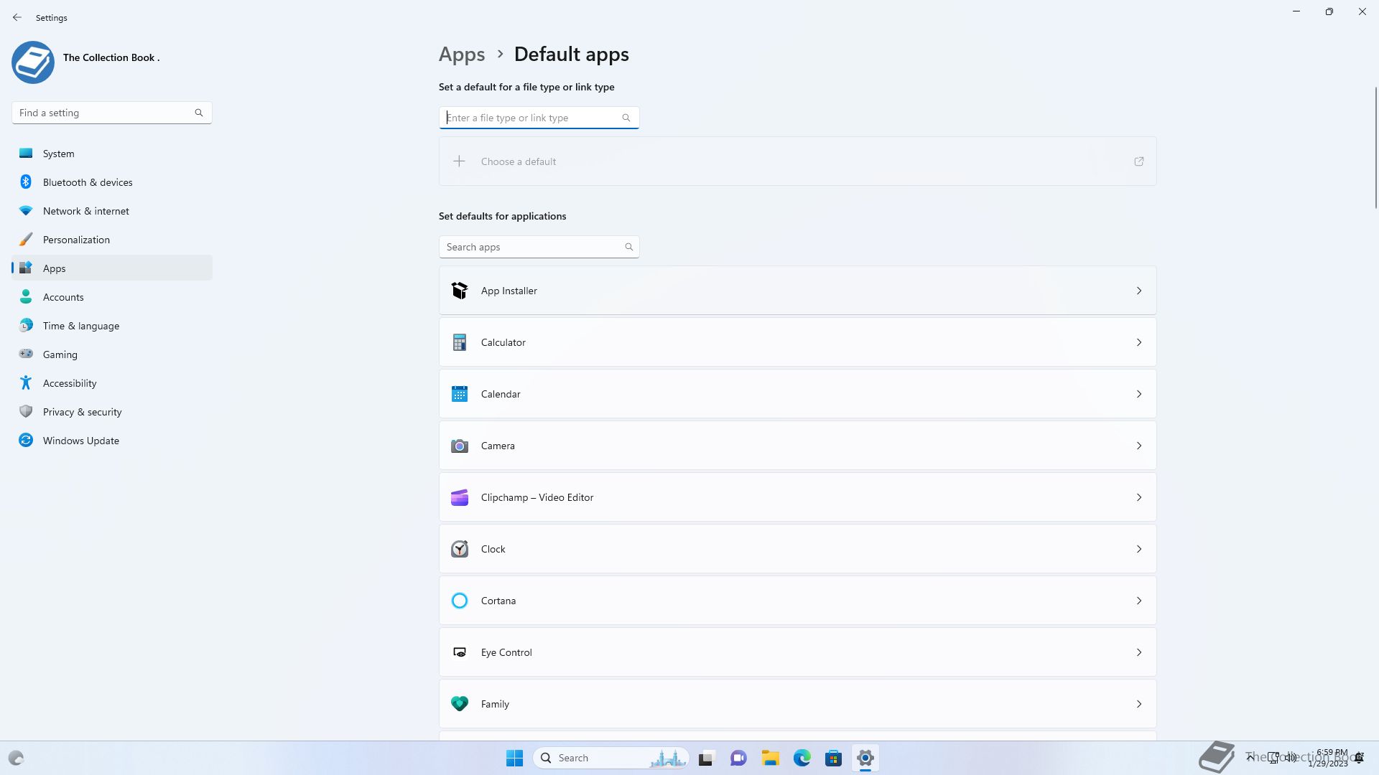Image resolution: width=1379 pixels, height=775 pixels.
Task: Click the Eye Control app icon
Action: point(460,652)
